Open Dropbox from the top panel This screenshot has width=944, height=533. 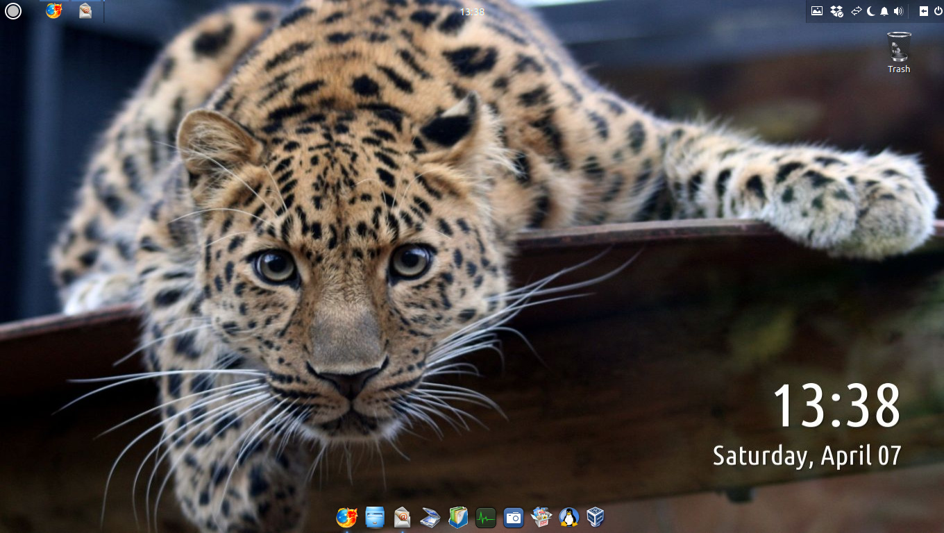pos(836,11)
